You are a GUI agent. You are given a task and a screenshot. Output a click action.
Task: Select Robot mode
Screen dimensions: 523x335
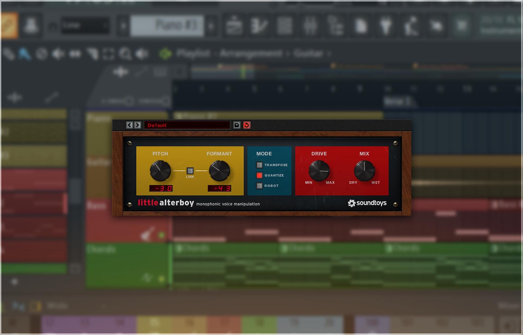[259, 185]
